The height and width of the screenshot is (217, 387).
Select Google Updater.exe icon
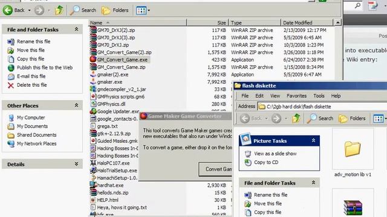click(x=93, y=111)
